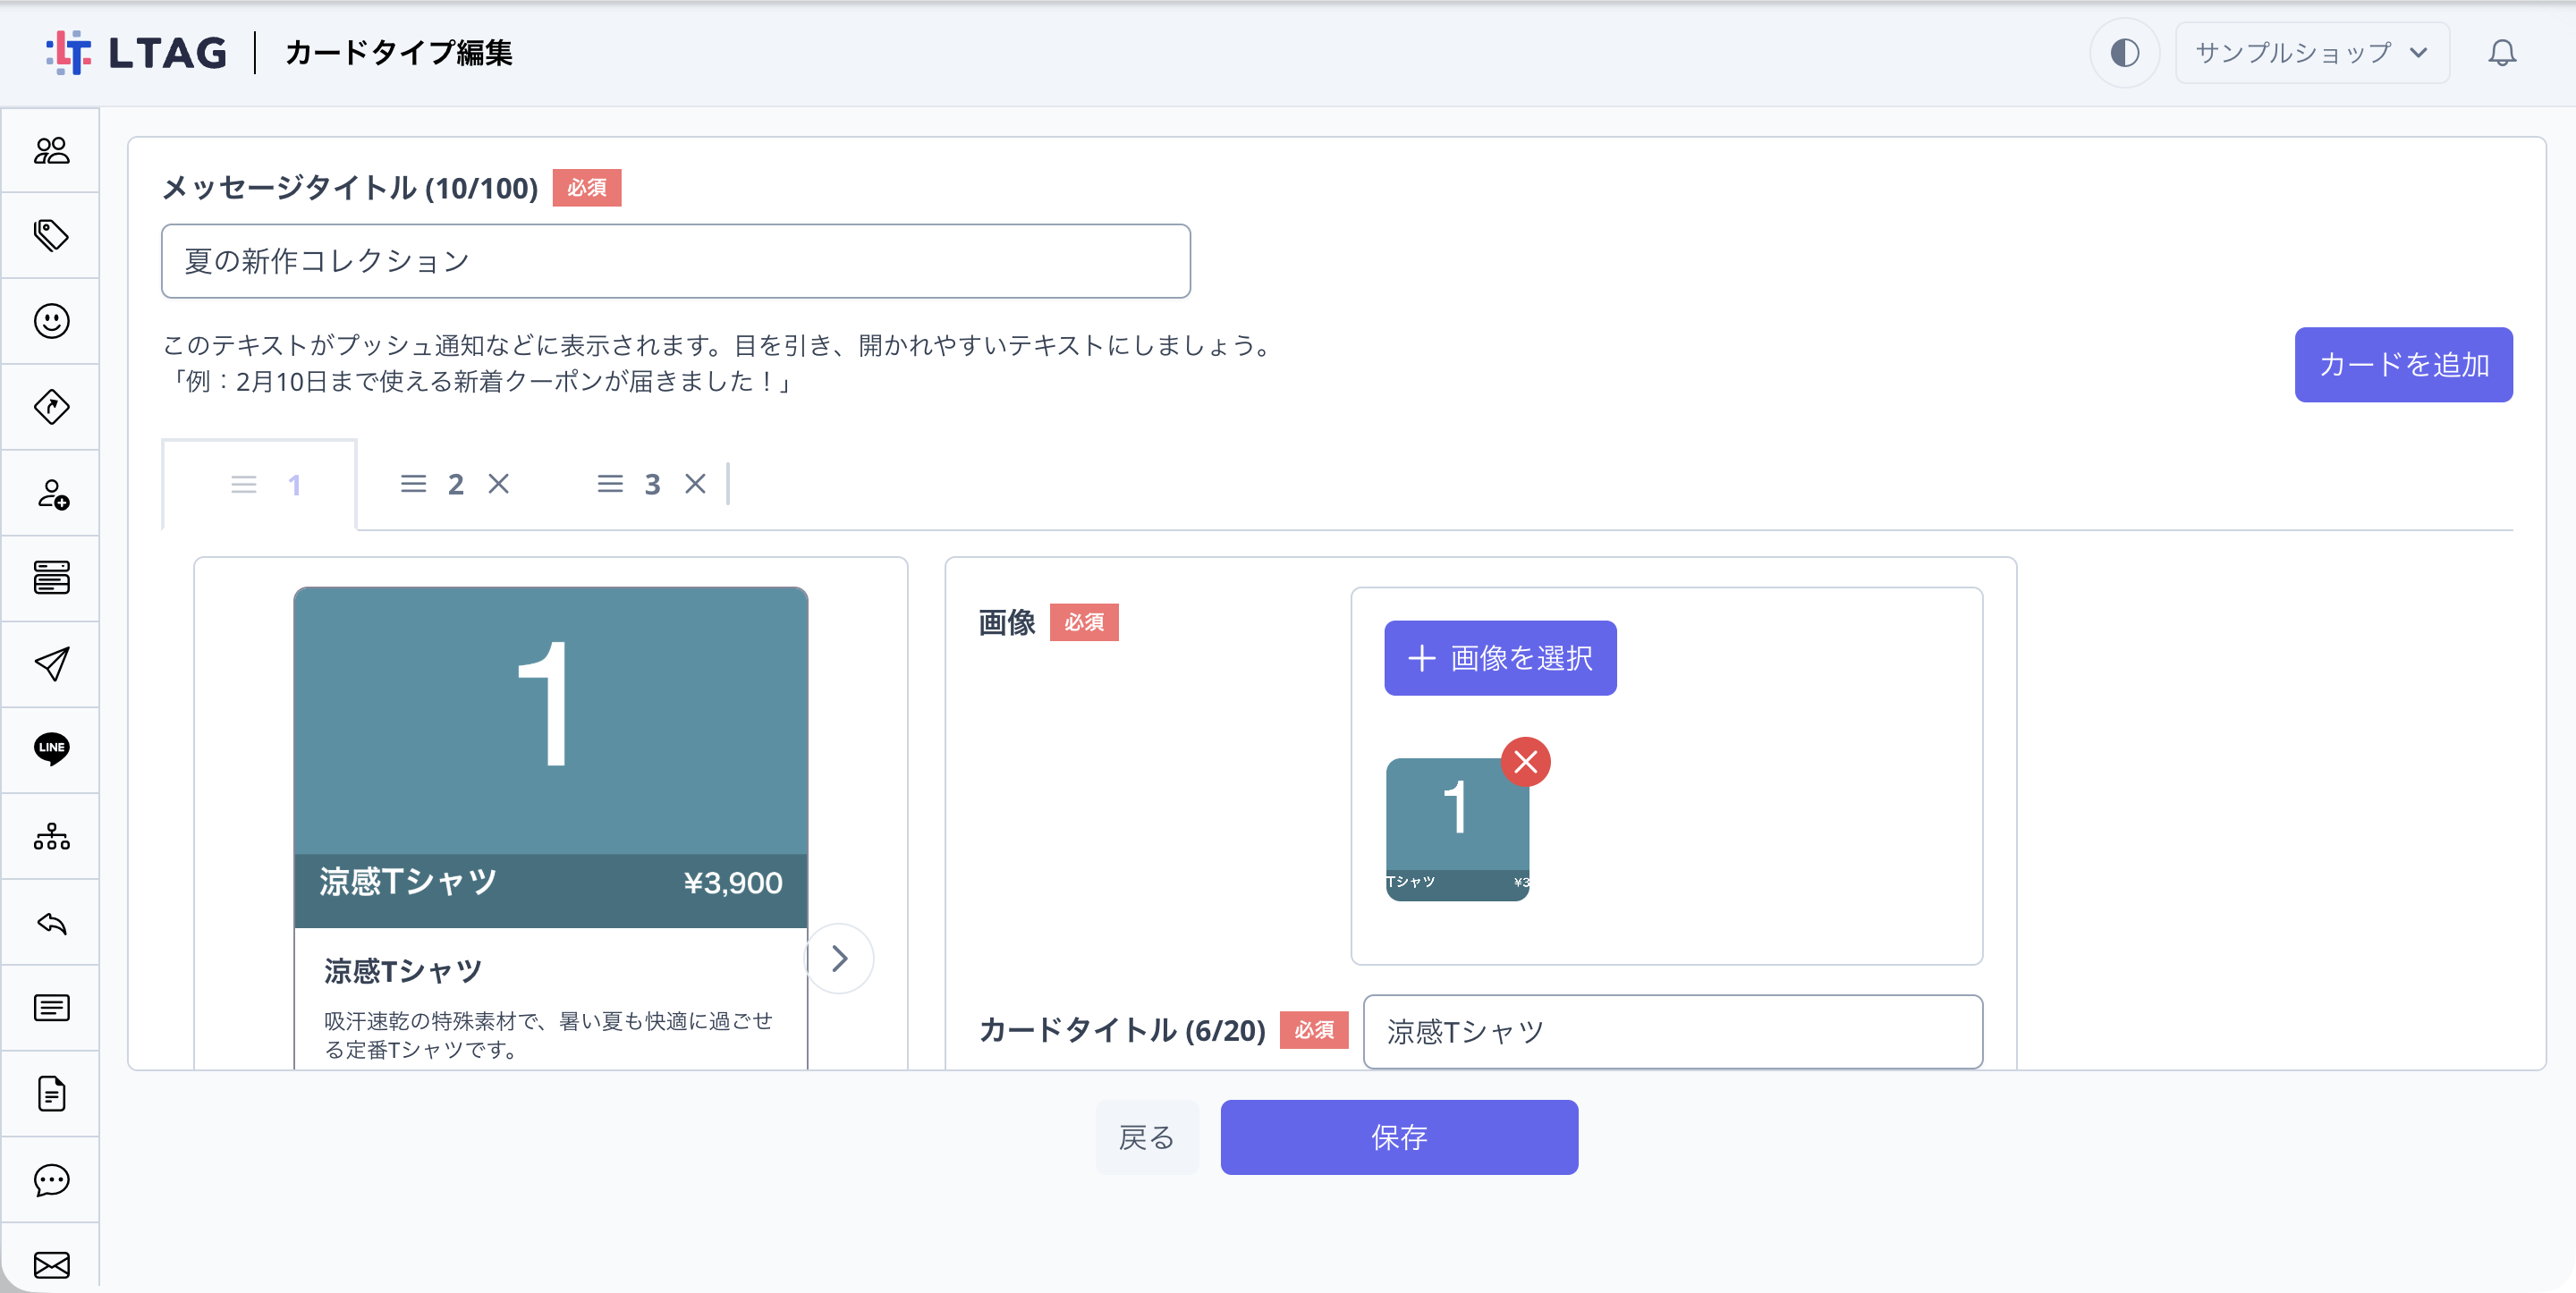Open the tags icon in sidebar

pos(51,235)
